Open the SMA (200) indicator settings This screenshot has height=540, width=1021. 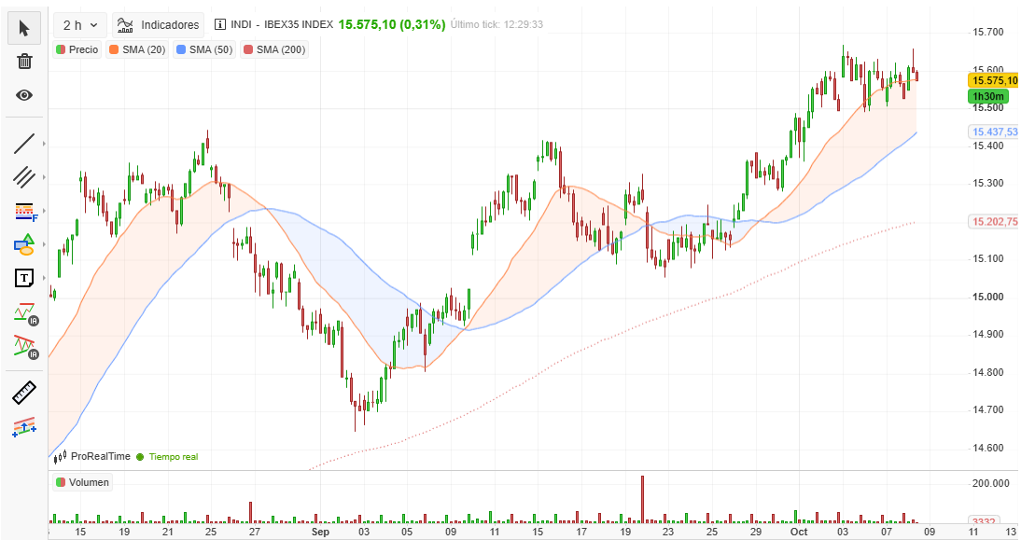[274, 49]
